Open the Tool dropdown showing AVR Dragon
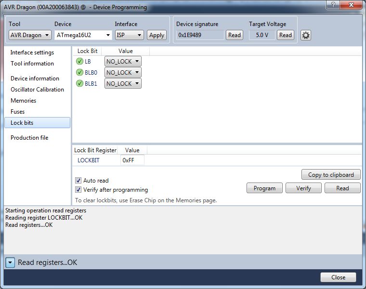Screen dimensions: 366x289 (30, 35)
